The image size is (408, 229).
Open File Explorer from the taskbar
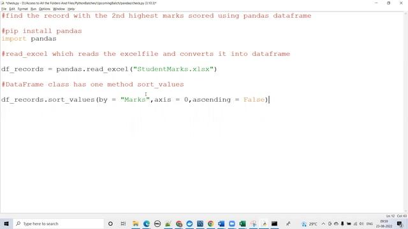[136, 223]
